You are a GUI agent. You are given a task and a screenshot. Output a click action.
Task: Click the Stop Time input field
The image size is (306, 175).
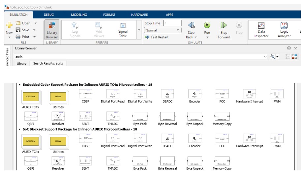172,23
